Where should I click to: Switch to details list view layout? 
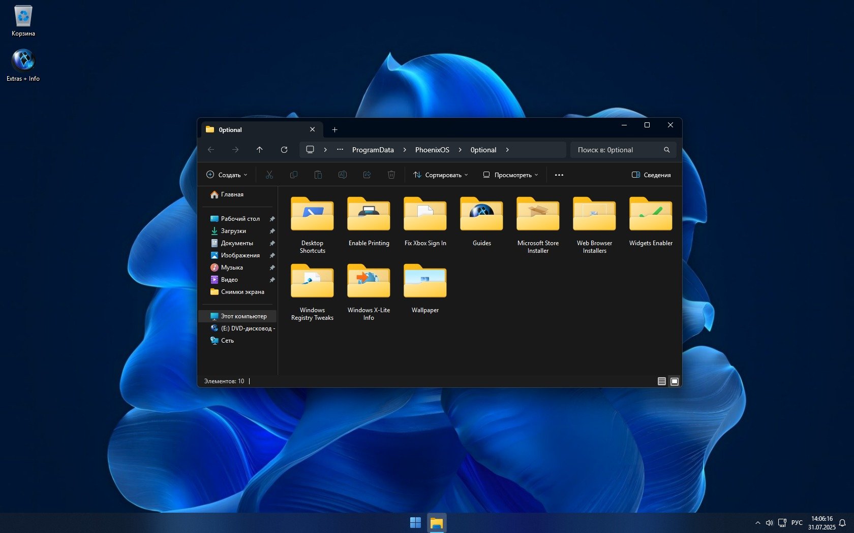(x=661, y=381)
